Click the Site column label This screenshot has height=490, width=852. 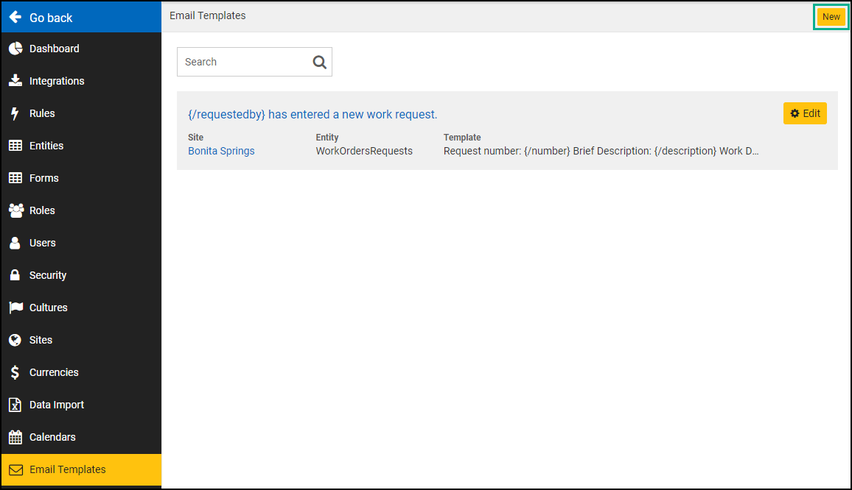pos(195,138)
